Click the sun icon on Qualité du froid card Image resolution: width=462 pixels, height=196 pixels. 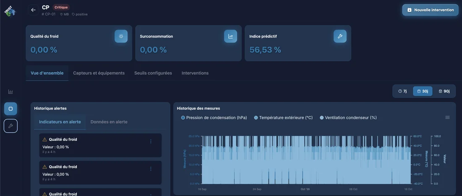(x=121, y=36)
